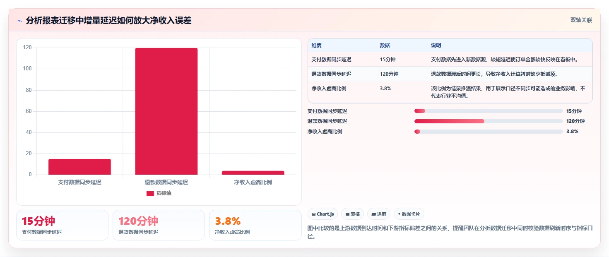Viewport: 609px width, 257px height.
Task: Toggle the 指标值 legend swatch
Action: (x=150, y=193)
